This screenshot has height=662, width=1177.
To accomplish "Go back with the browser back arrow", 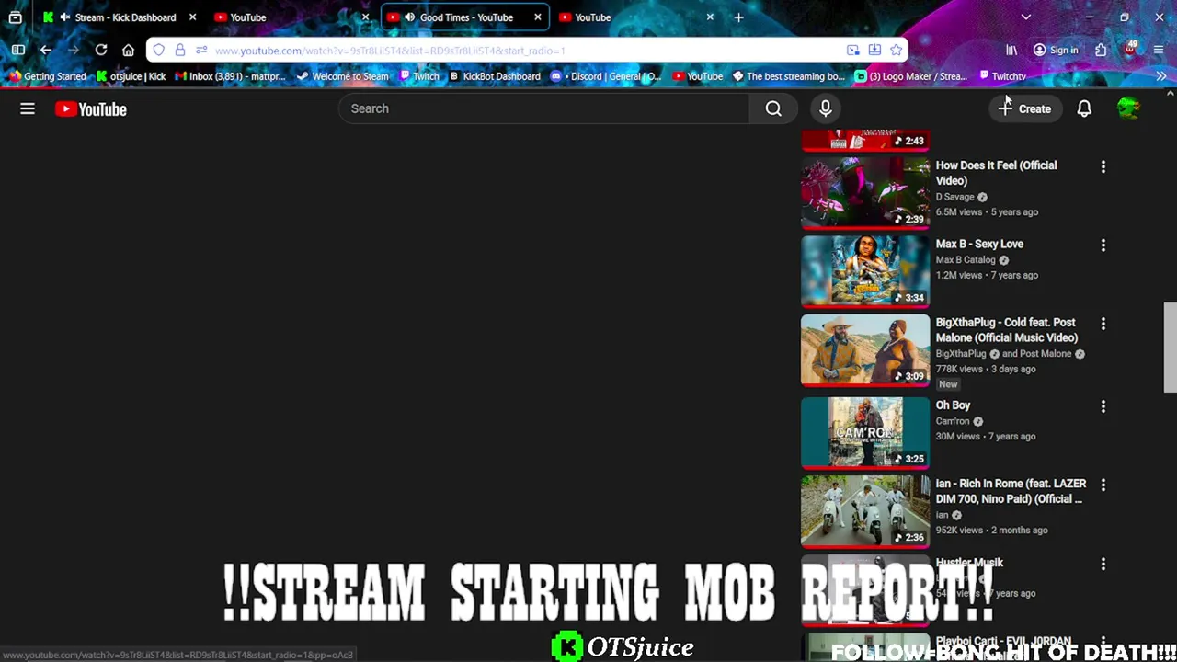I will click(46, 50).
